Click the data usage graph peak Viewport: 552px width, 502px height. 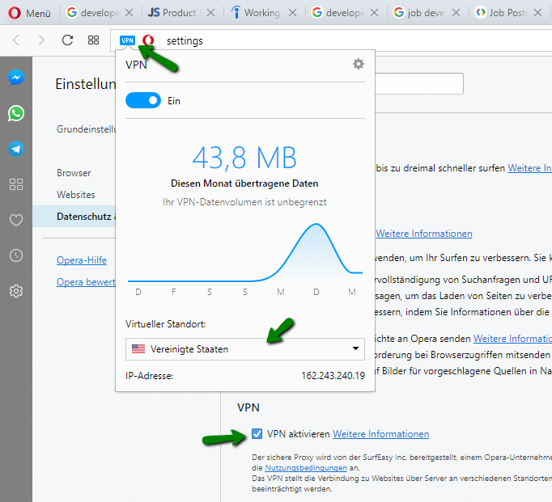pos(316,225)
